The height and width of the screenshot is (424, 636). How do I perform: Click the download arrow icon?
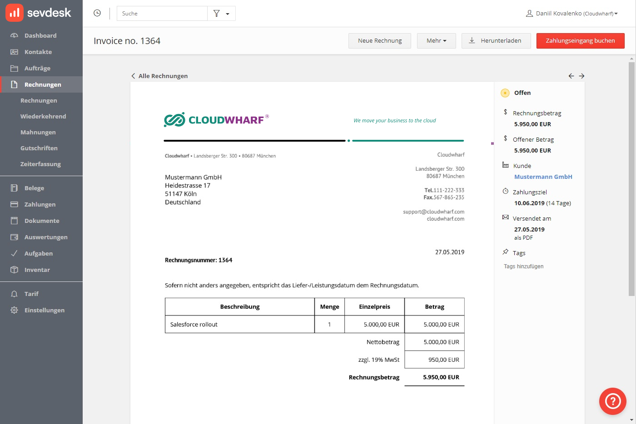point(472,40)
